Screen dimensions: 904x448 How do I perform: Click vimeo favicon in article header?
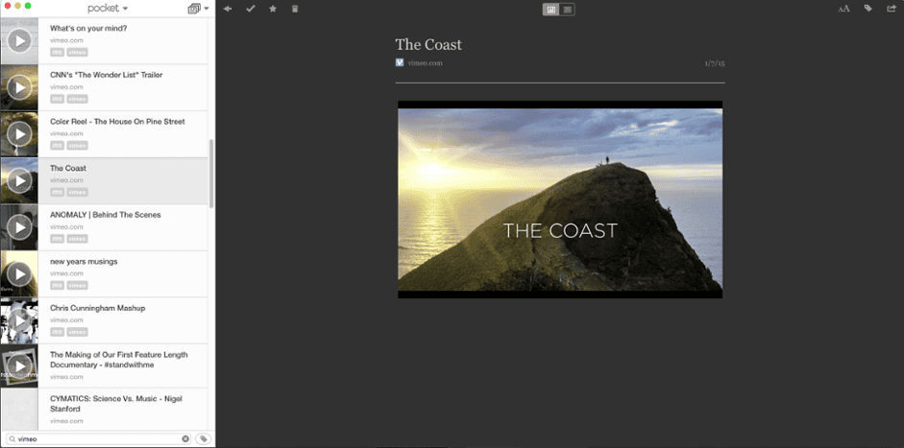400,62
